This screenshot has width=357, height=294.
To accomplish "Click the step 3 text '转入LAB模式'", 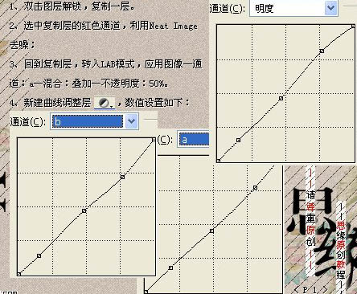I will tap(108, 64).
